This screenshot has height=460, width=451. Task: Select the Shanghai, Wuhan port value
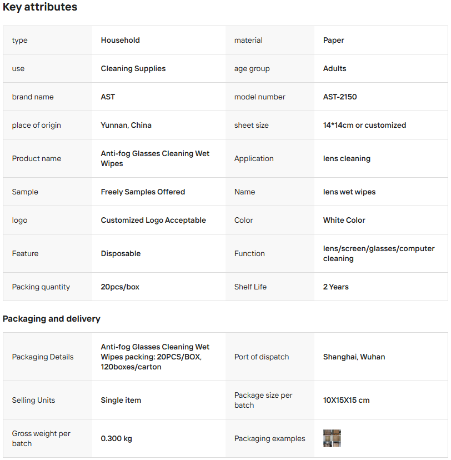click(x=354, y=357)
